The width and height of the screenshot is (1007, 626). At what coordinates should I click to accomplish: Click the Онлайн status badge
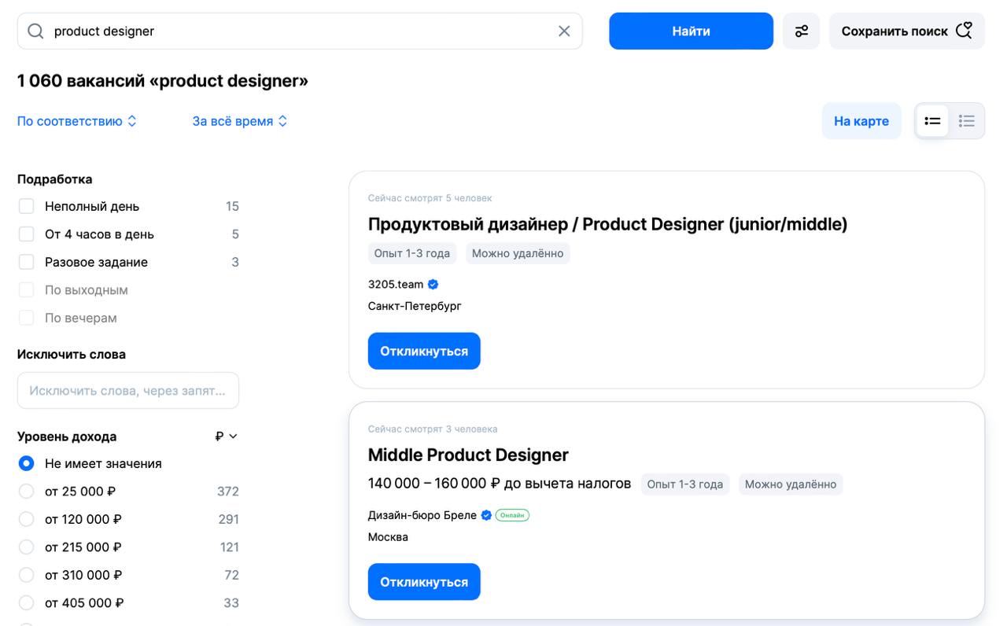coord(512,516)
